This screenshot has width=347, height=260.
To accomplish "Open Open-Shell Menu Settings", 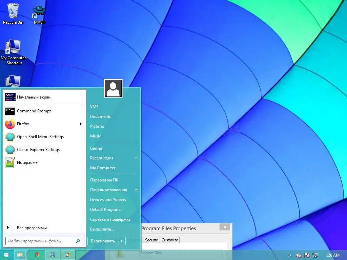I will click(44, 137).
